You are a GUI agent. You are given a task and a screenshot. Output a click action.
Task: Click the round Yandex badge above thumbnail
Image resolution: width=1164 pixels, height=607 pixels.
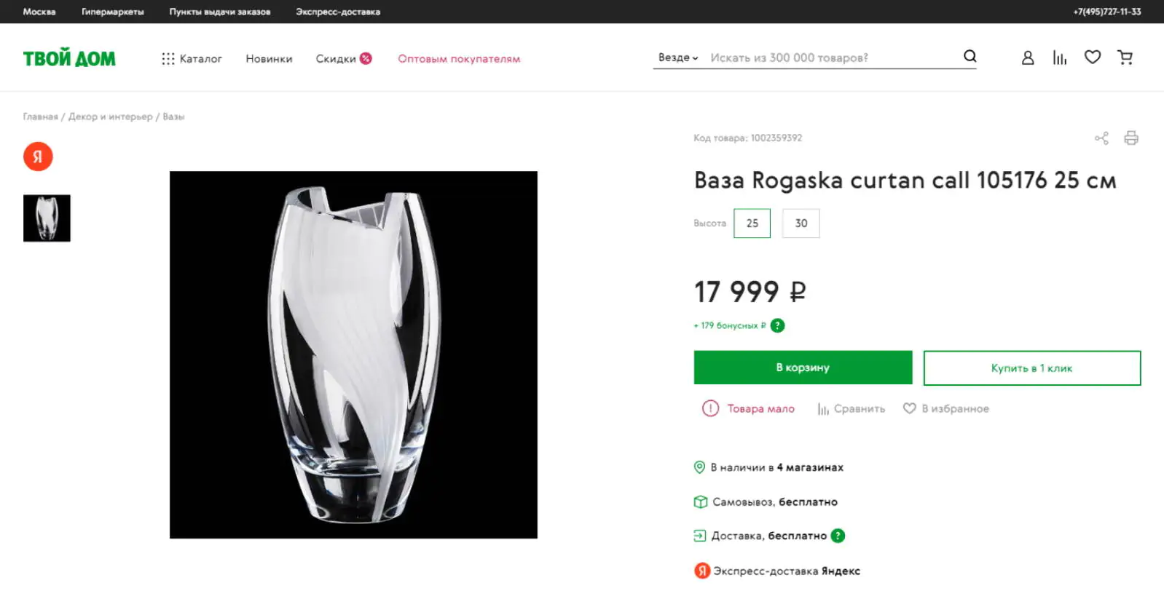pos(38,156)
